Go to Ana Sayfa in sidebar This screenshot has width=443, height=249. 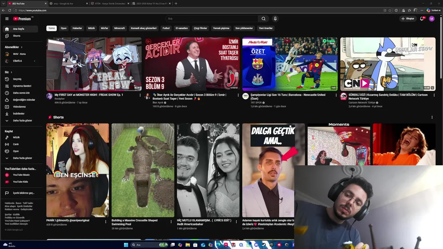pos(21,29)
